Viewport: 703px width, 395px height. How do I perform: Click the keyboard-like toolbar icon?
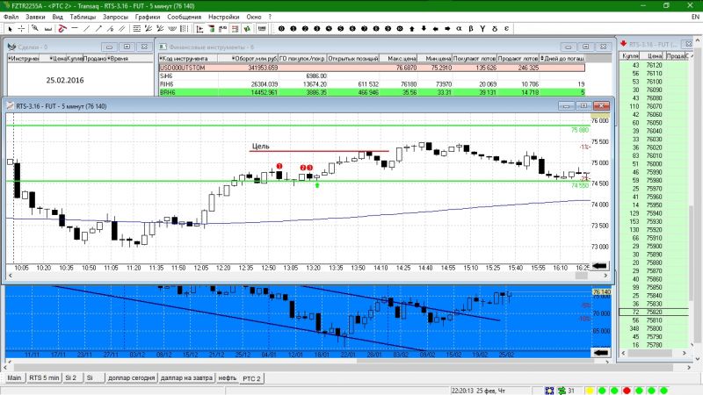[262, 29]
